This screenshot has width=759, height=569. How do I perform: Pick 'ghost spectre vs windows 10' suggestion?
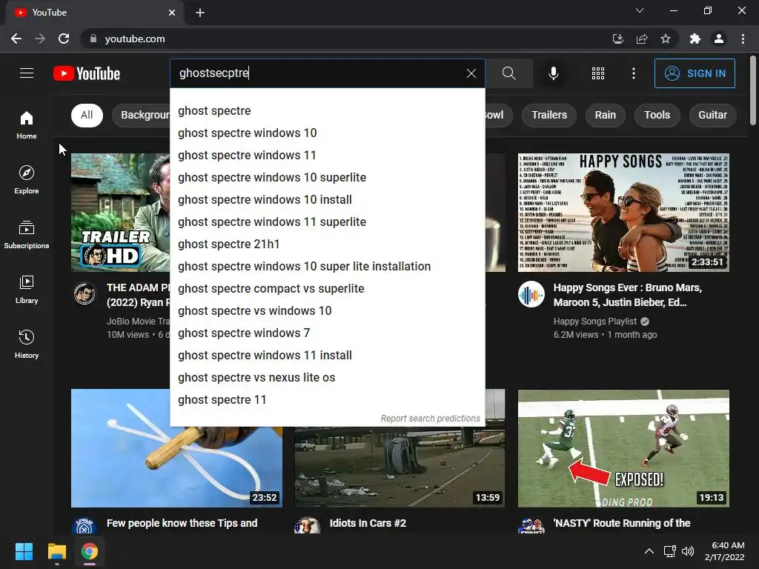pos(328,311)
